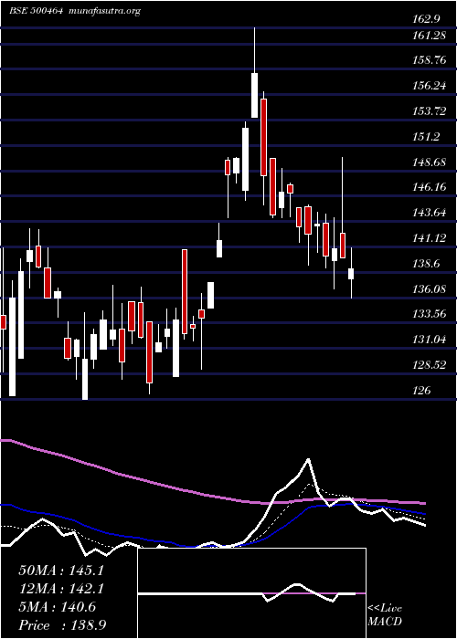Screen dimensions: 457x639
Task: Click the 131.04 price axis label
Action: [429, 340]
